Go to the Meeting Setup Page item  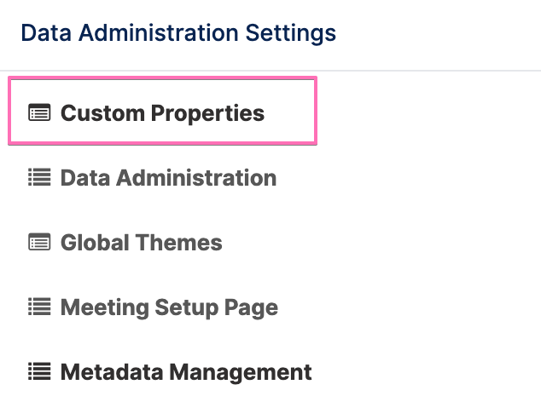[x=169, y=307]
